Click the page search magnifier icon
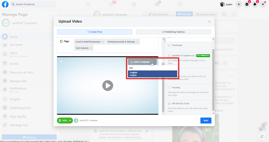The image size is (269, 142). pos(224,14)
